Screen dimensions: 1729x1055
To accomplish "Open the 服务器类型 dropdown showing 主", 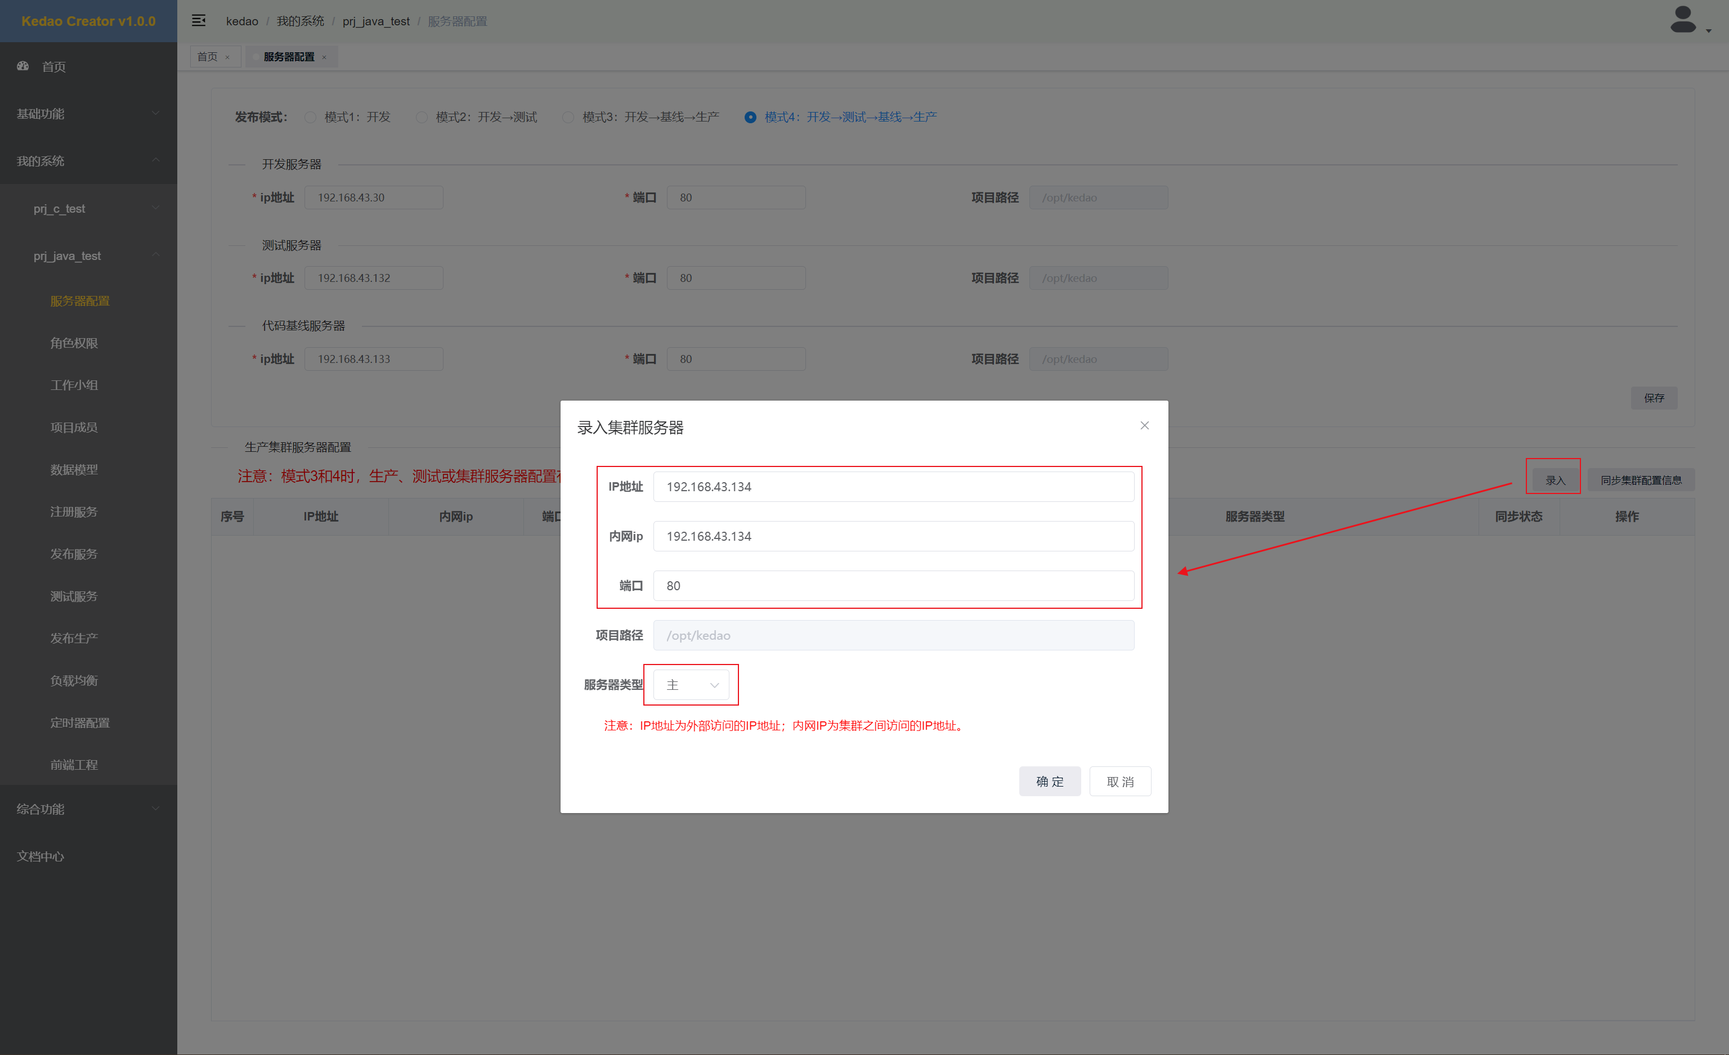I will click(691, 685).
